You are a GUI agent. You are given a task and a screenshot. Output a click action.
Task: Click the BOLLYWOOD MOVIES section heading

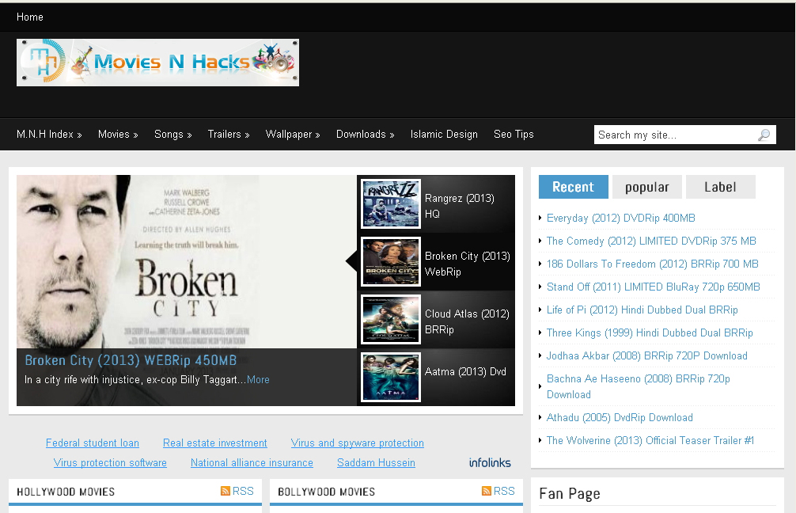(x=327, y=492)
